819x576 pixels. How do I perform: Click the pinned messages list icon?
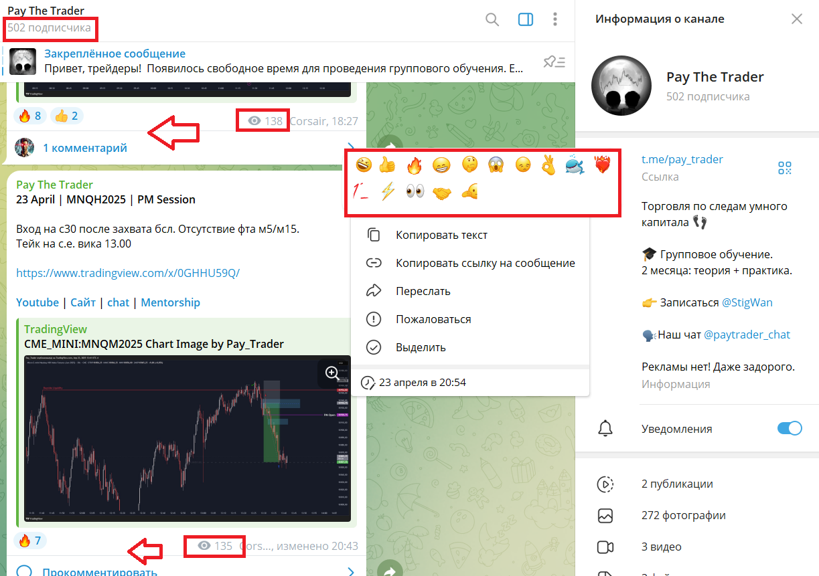[x=554, y=62]
